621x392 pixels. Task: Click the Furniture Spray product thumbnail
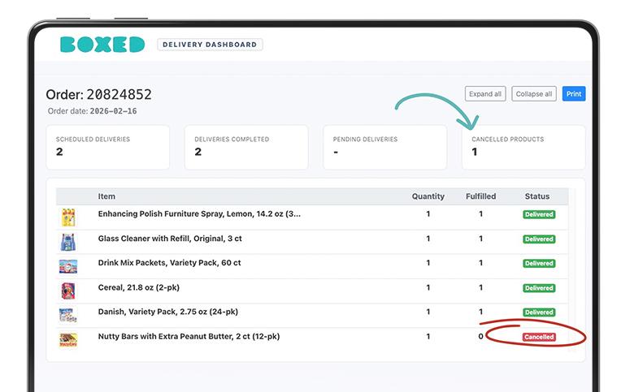pyautogui.click(x=68, y=218)
